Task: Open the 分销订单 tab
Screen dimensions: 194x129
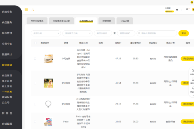Action: tap(125, 21)
